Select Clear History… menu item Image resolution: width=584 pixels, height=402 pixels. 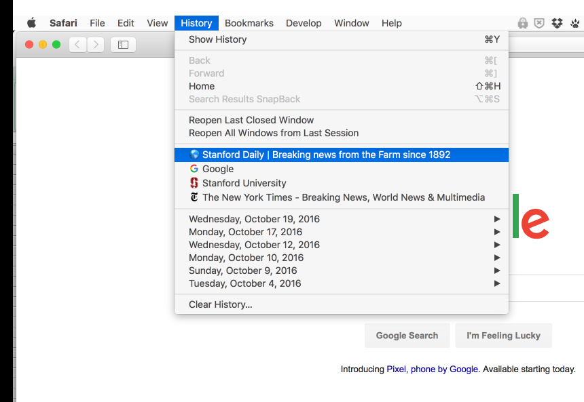(x=342, y=304)
